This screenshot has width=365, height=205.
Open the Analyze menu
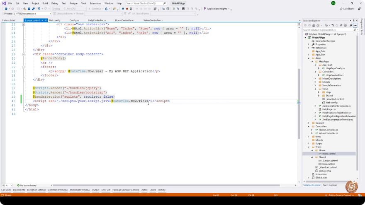pyautogui.click(x=73, y=3)
